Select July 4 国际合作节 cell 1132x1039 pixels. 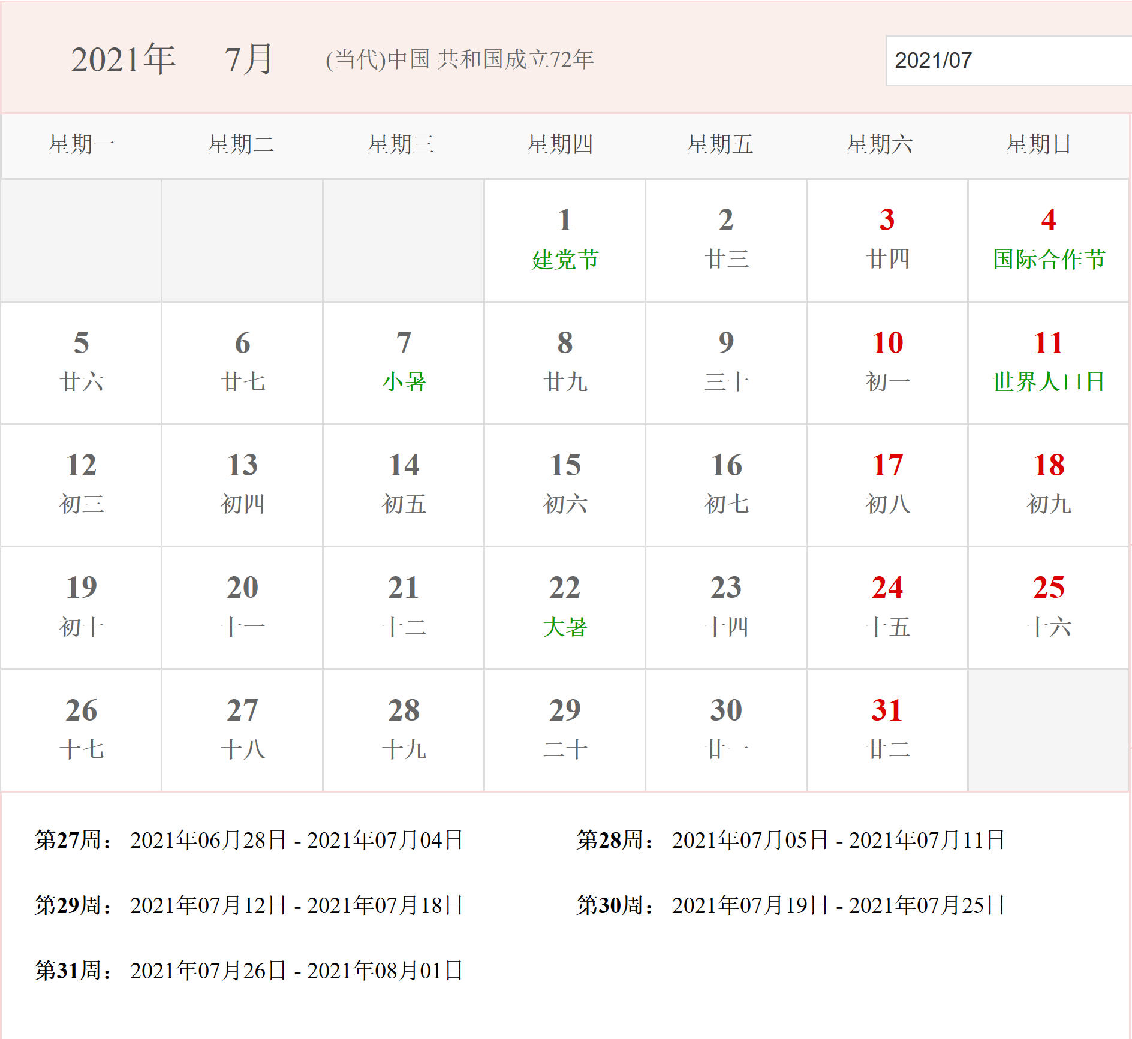1049,240
